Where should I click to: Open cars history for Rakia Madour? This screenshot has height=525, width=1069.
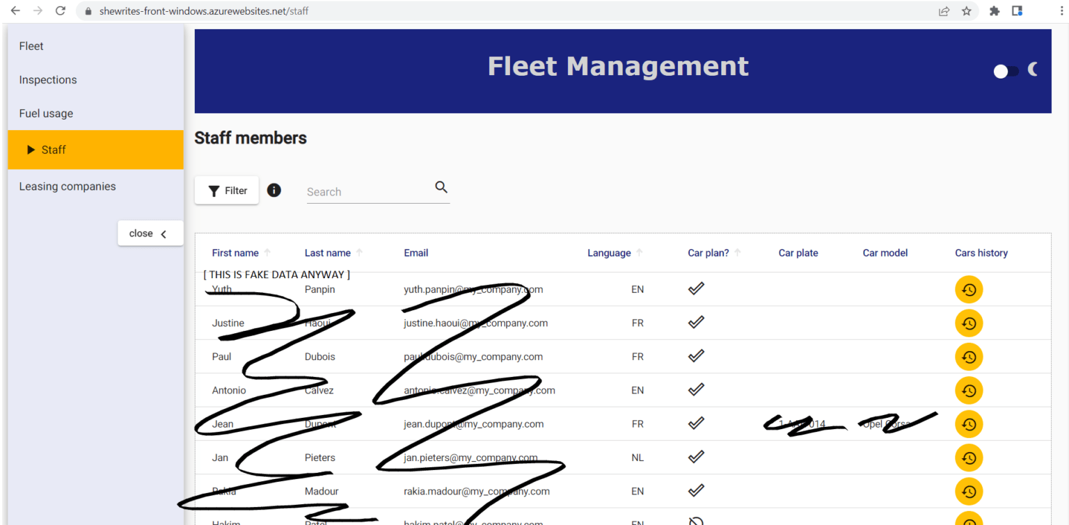tap(969, 491)
